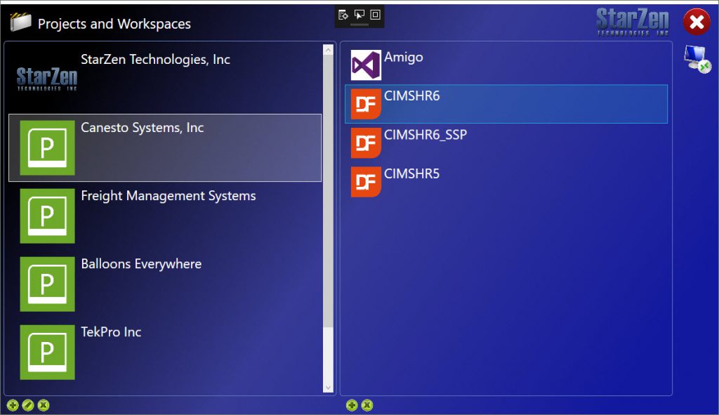719x415 pixels.
Task: Click the delete workspace X icon
Action: [367, 405]
